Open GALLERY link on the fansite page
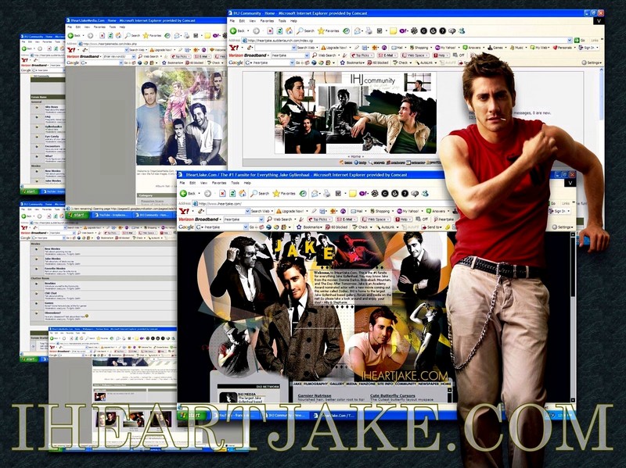The width and height of the screenshot is (626, 468). click(x=336, y=384)
